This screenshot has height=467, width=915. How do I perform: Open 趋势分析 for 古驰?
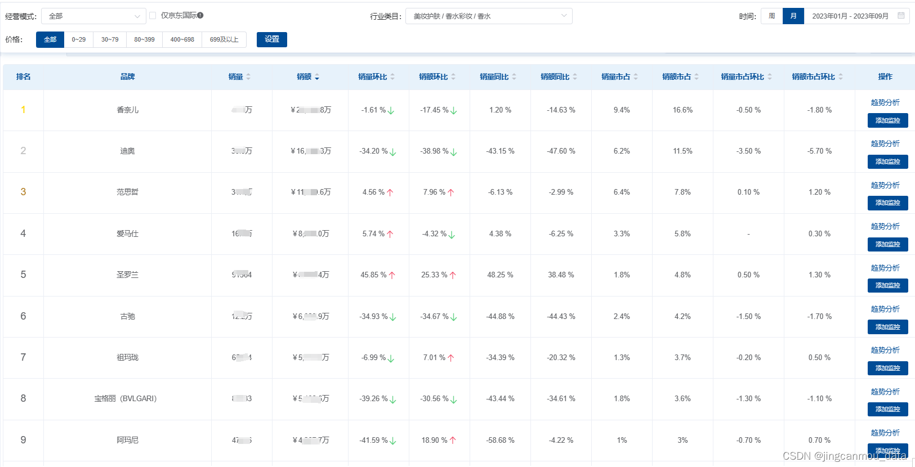coord(885,309)
